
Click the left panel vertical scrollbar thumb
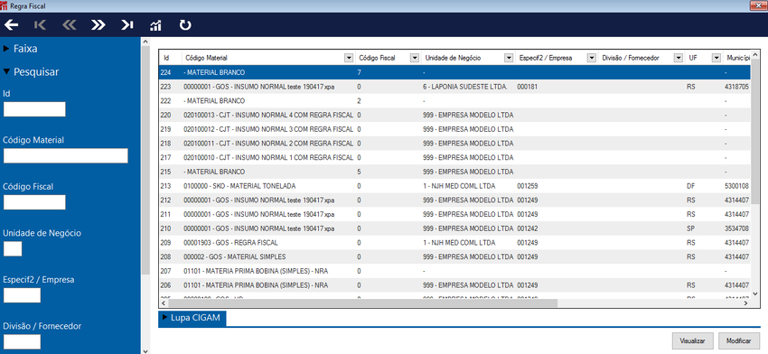click(x=145, y=161)
